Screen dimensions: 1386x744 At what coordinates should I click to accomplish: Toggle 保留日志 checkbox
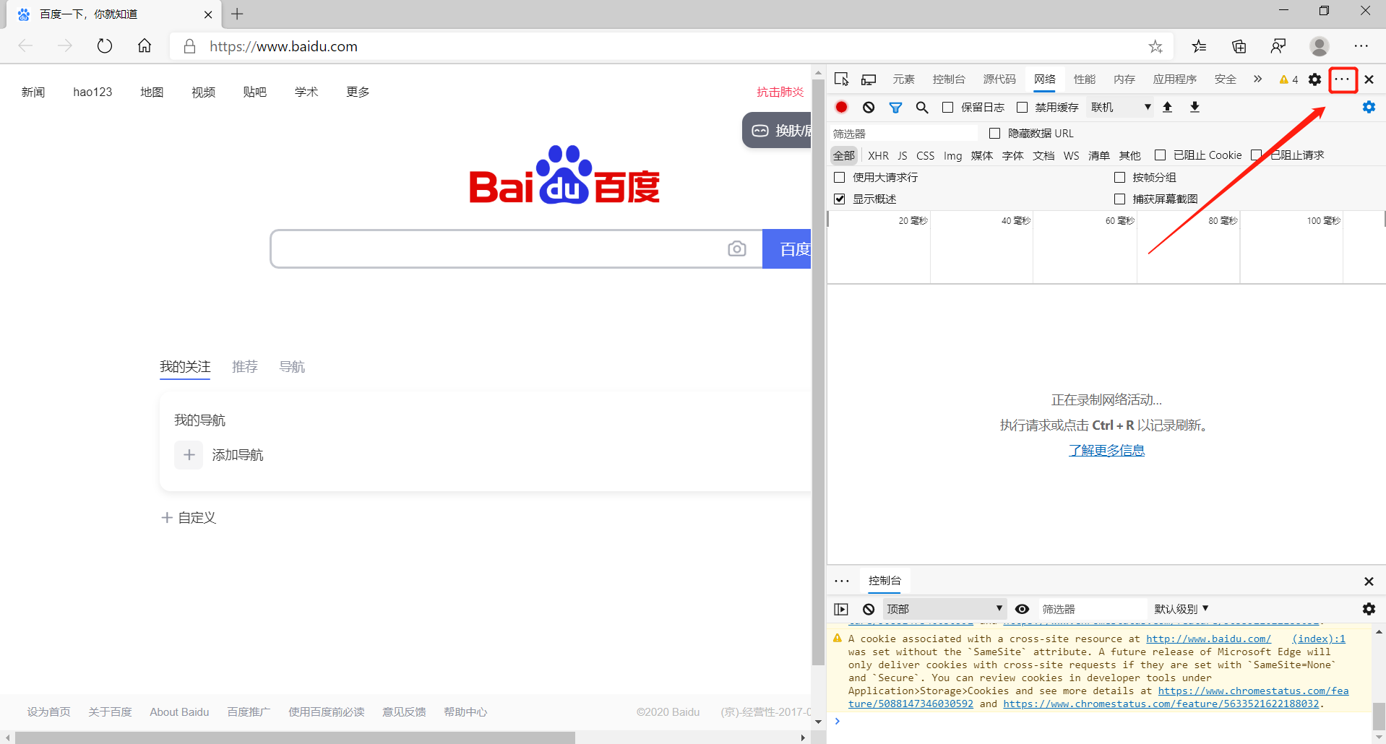coord(947,107)
